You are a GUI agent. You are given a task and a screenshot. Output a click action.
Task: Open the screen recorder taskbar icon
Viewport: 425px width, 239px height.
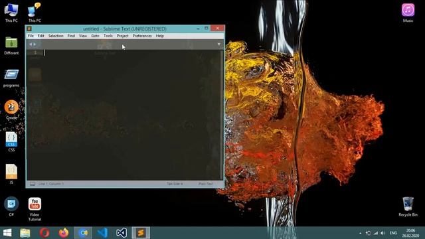coord(83,233)
